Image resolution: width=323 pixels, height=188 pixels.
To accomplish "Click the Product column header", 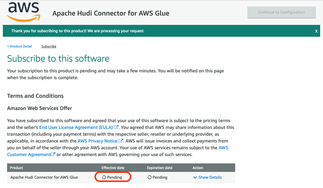I will (16, 168).
